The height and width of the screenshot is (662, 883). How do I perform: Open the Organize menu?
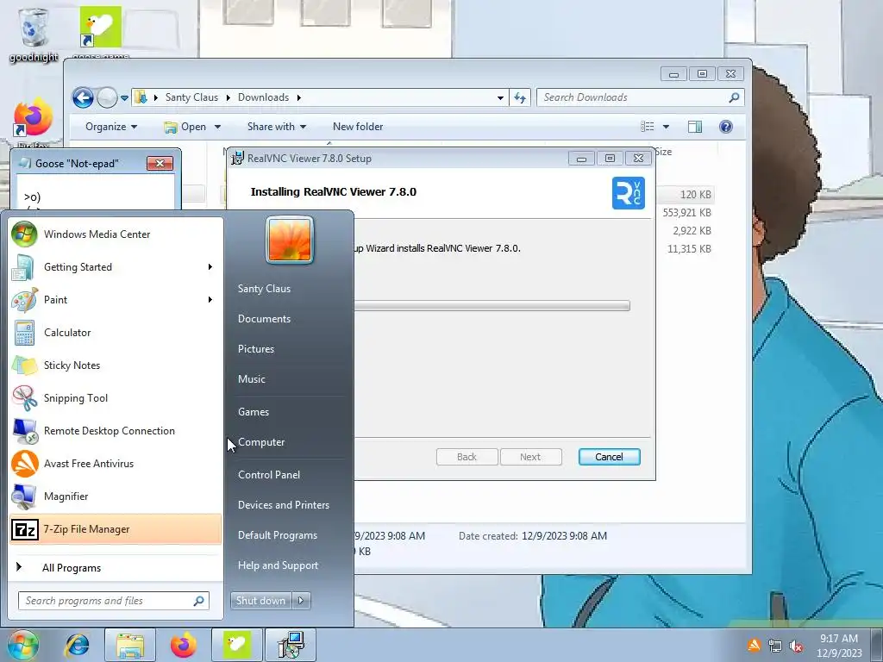coord(111,127)
